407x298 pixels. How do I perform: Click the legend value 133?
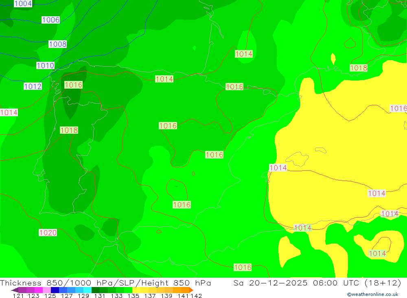(x=116, y=296)
